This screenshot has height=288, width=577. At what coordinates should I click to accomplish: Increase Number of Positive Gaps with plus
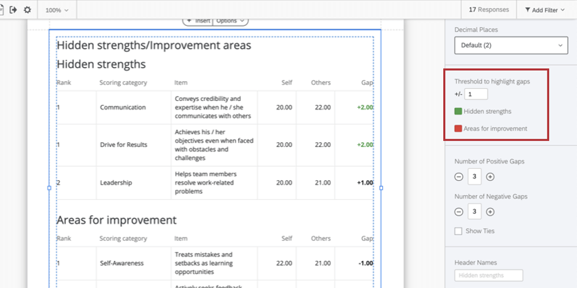[x=490, y=177]
